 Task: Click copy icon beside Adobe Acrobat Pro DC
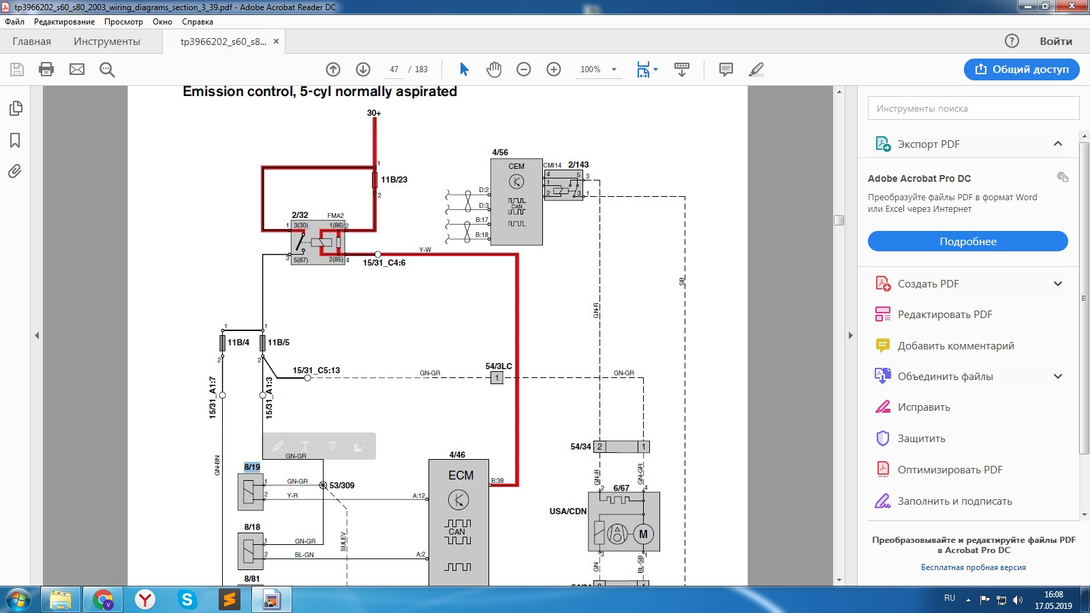click(x=1063, y=177)
